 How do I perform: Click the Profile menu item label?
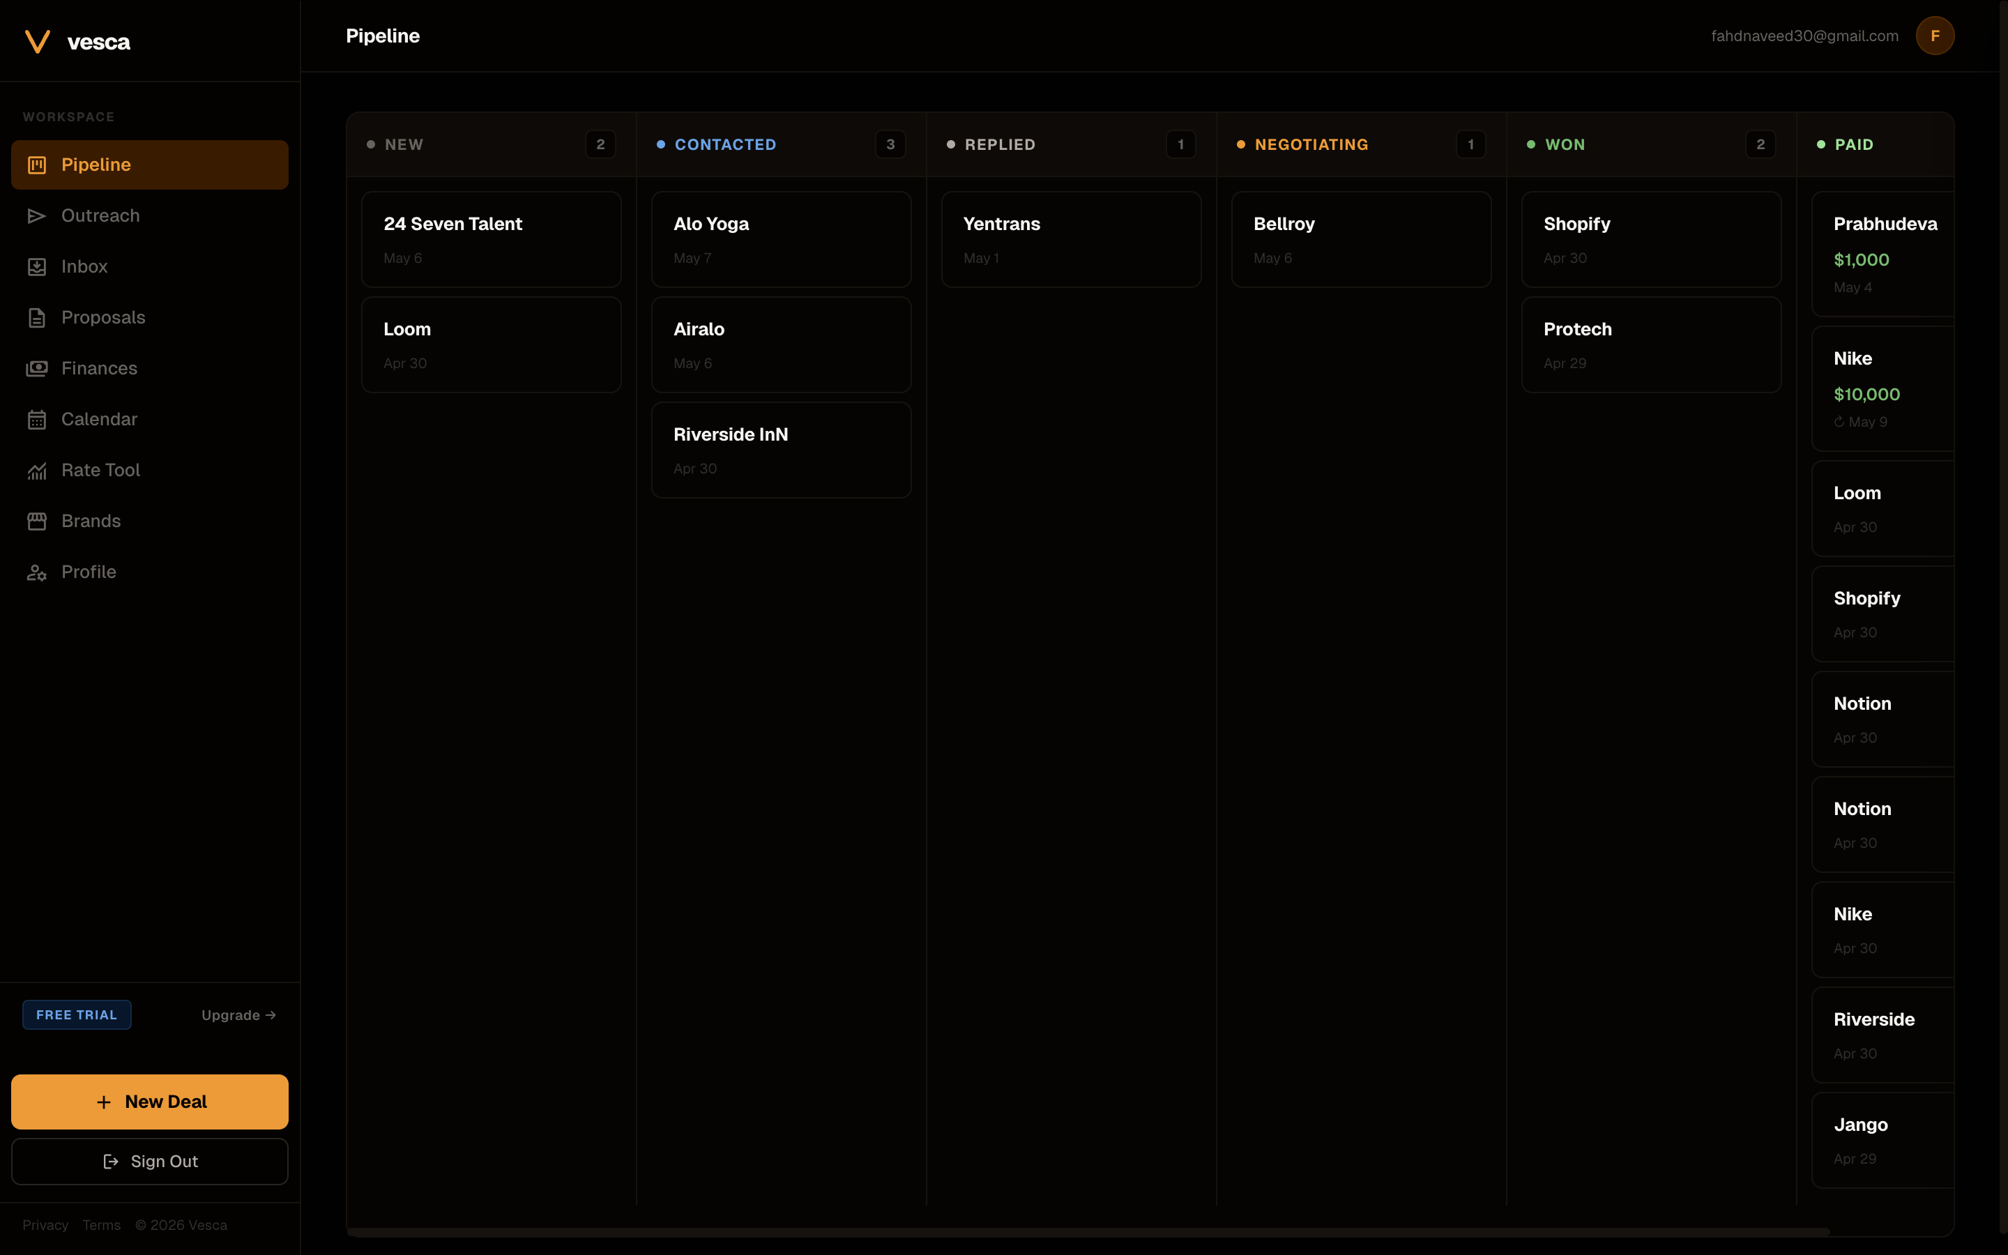tap(89, 572)
